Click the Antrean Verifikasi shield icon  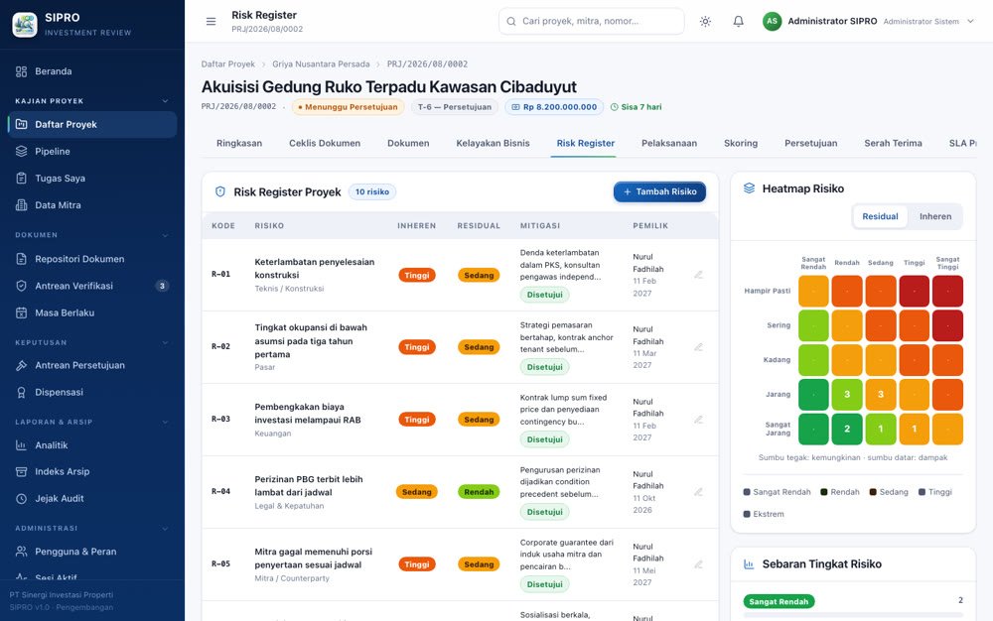coord(22,286)
